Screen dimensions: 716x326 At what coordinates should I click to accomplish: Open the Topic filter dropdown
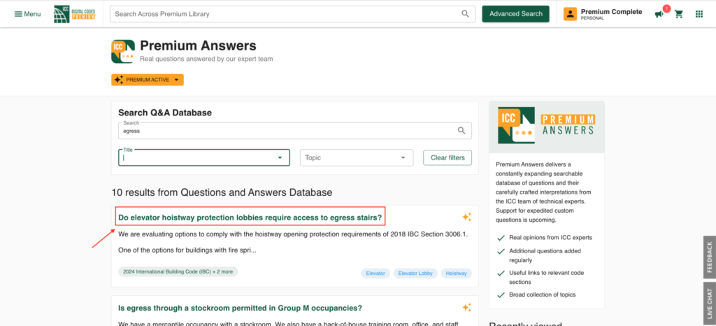tap(356, 157)
